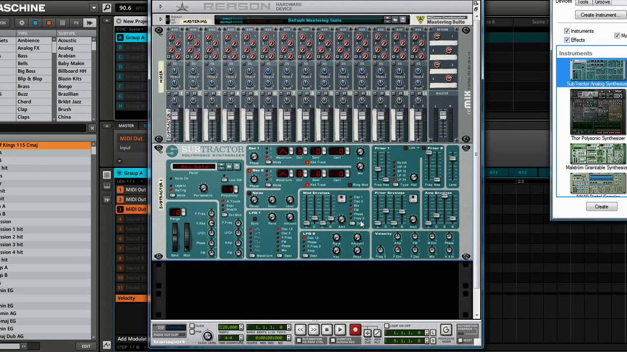
Task: Toggle the Click checkbox in transport
Action: coord(193,326)
